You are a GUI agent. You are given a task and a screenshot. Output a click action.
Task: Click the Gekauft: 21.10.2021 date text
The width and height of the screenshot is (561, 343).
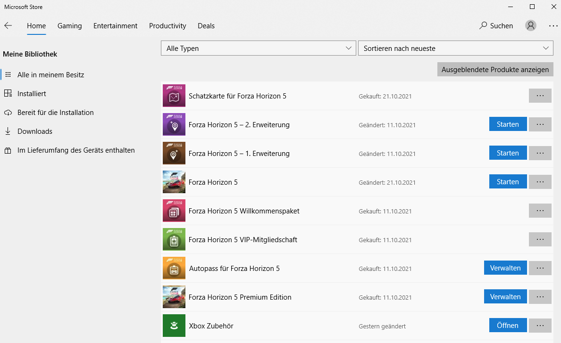(x=385, y=97)
